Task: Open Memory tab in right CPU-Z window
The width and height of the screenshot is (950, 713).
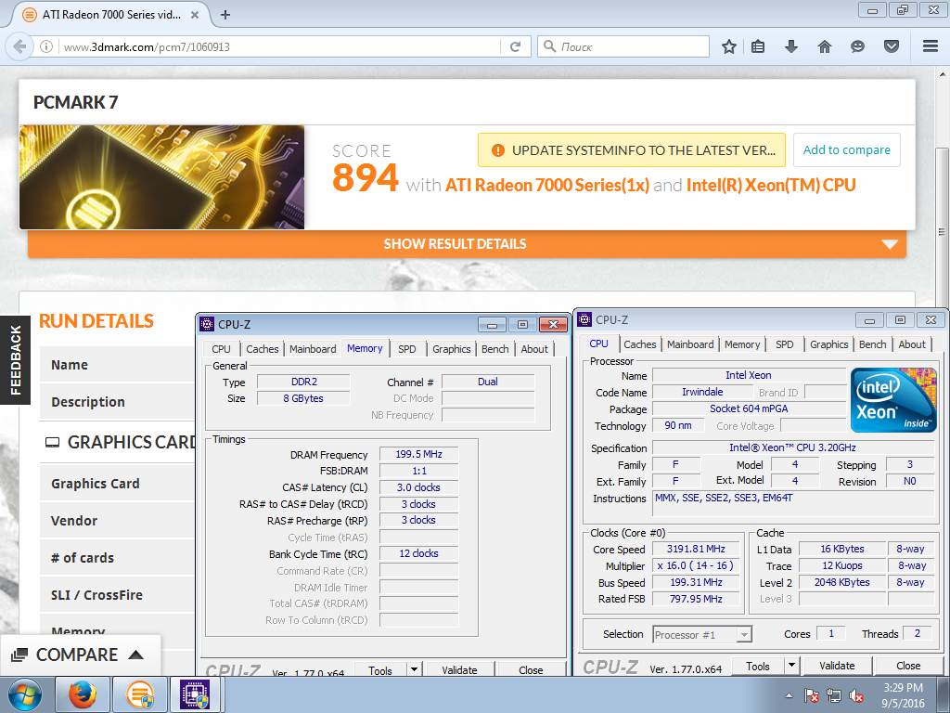Action: coord(742,344)
